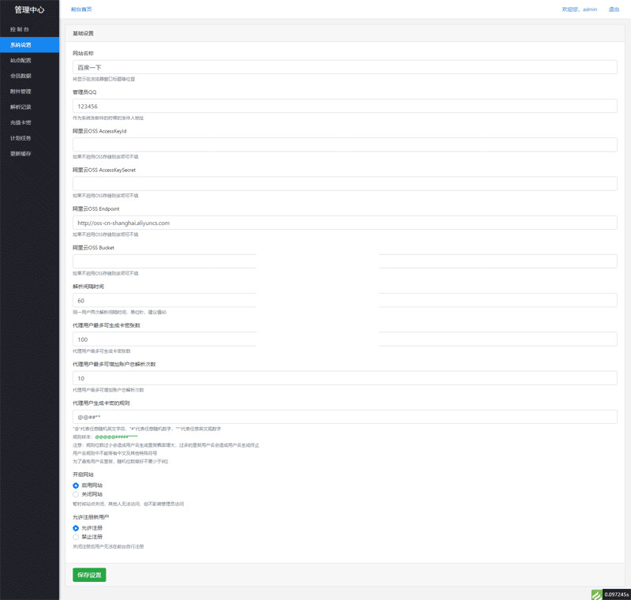
Task: Focus the 解析次数 field showing 10
Action: click(345, 378)
